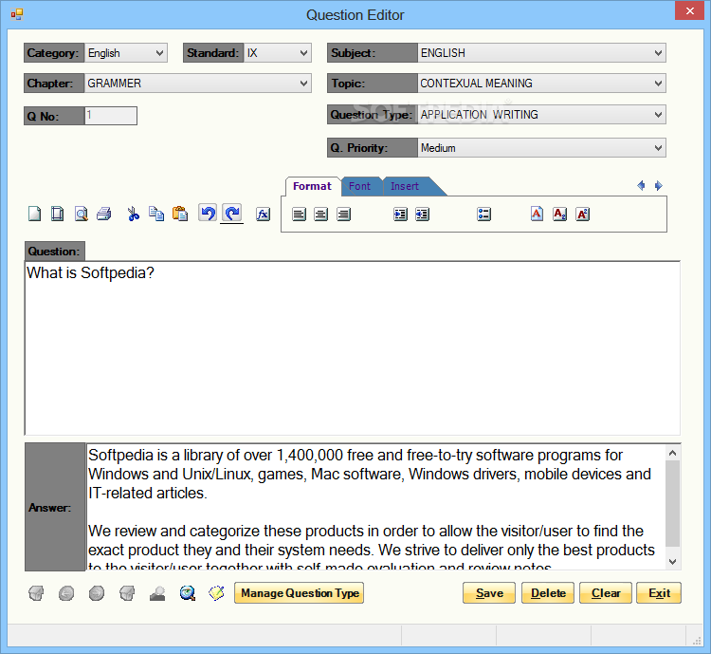Click the gray previous-record arrow icon
This screenshot has height=654, width=711.
66,592
